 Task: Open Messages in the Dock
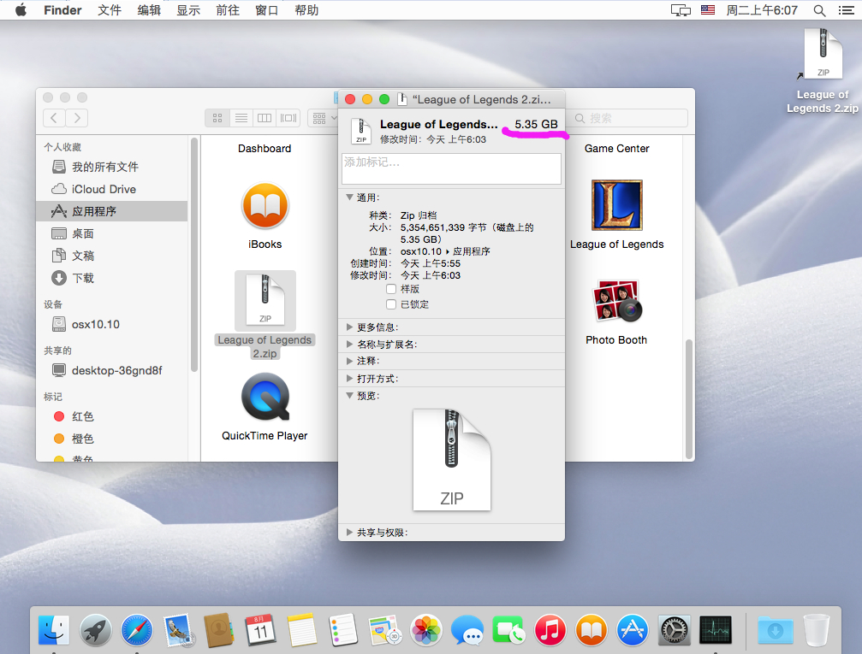(x=467, y=630)
